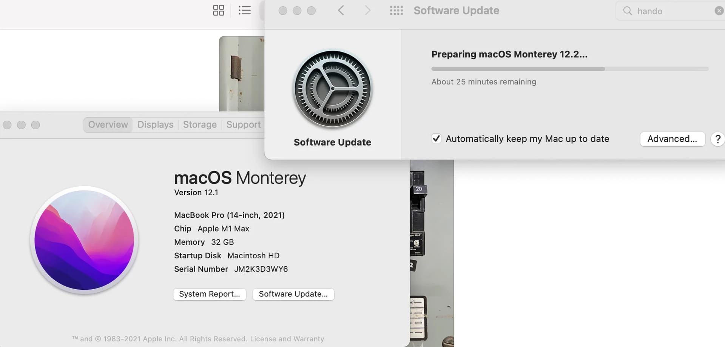
Task: Click 'About 25 minutes remaining' text
Action: 484,82
